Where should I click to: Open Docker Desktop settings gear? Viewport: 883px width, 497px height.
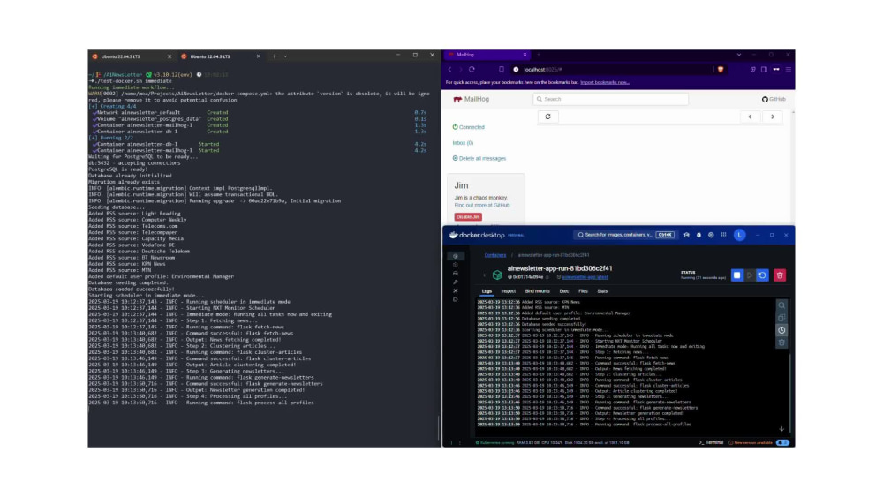click(x=711, y=235)
